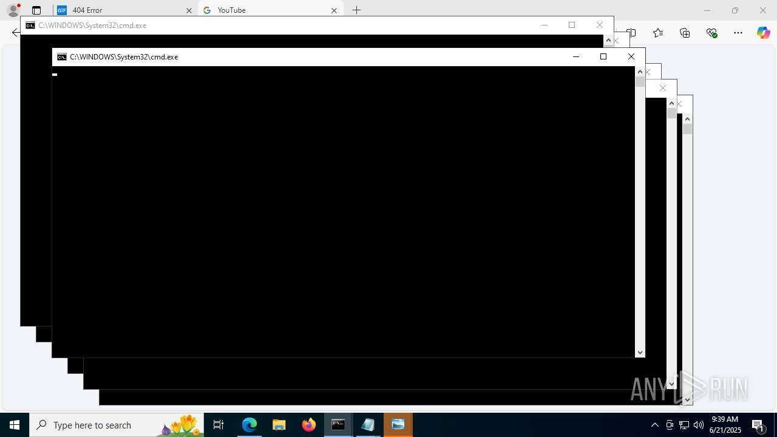Open Task View on the taskbar
The width and height of the screenshot is (777, 437).
(219, 425)
